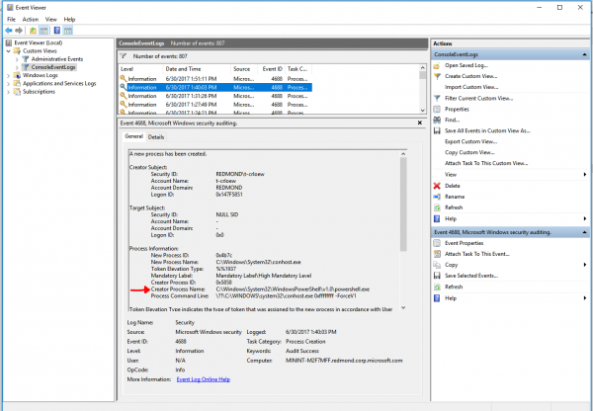Click Copy Custom View action
593x411 pixels.
469,152
